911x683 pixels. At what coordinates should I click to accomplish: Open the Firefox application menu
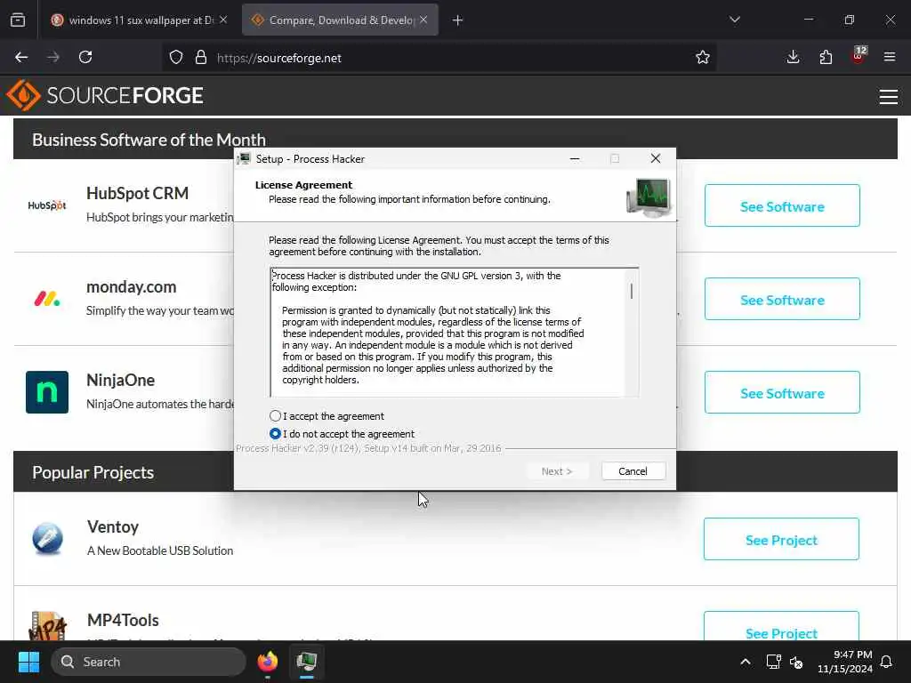coord(890,57)
